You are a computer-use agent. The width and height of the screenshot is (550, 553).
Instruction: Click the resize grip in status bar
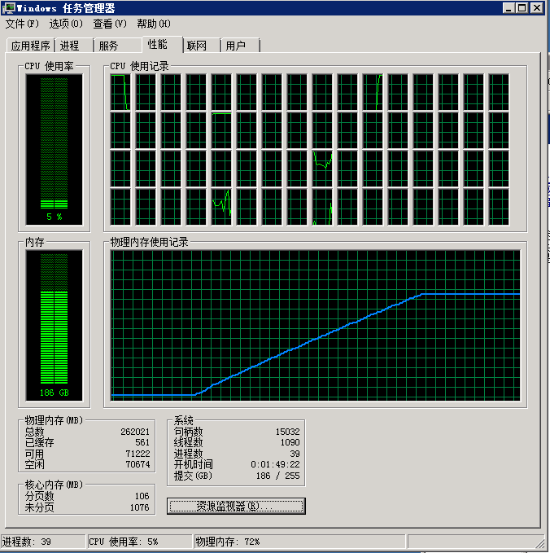coord(539,543)
